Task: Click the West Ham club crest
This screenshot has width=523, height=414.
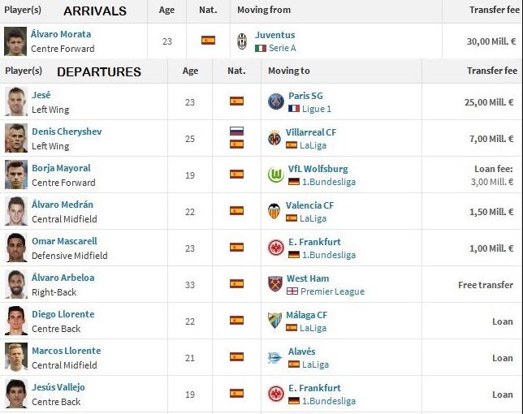Action: click(x=275, y=284)
